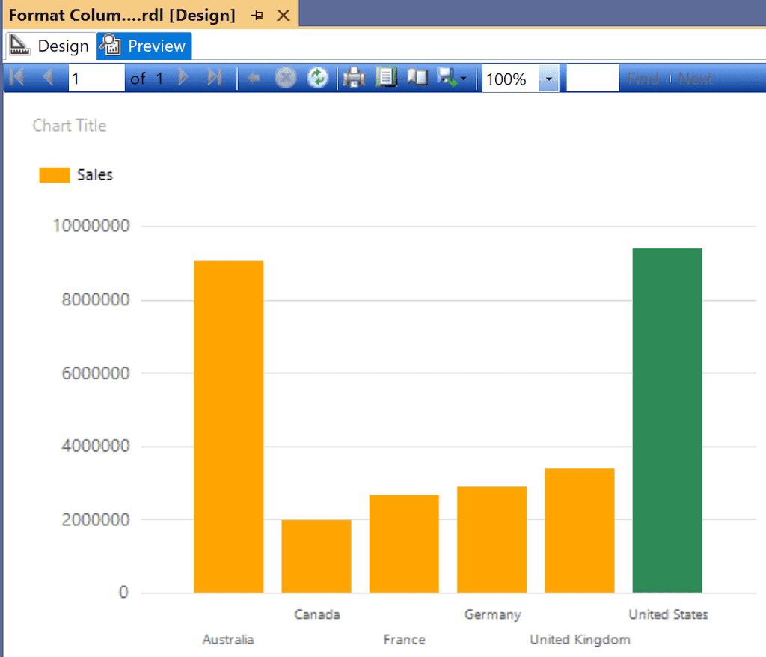Click the next page arrow

184,79
